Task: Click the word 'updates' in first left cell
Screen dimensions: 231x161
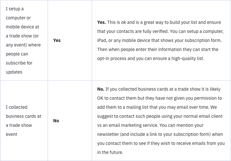Action: click(14, 72)
